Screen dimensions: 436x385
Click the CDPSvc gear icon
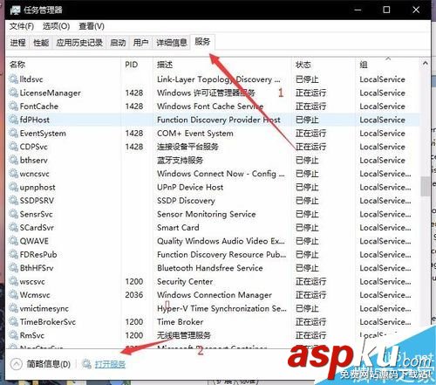click(x=14, y=147)
